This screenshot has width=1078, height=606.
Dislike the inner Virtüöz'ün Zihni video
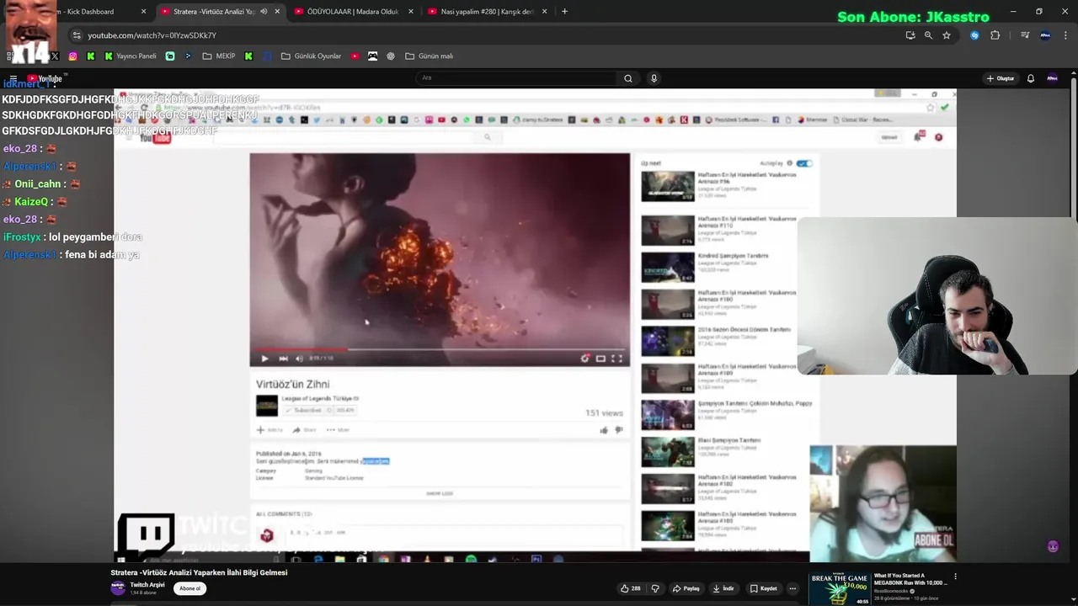pos(619,430)
